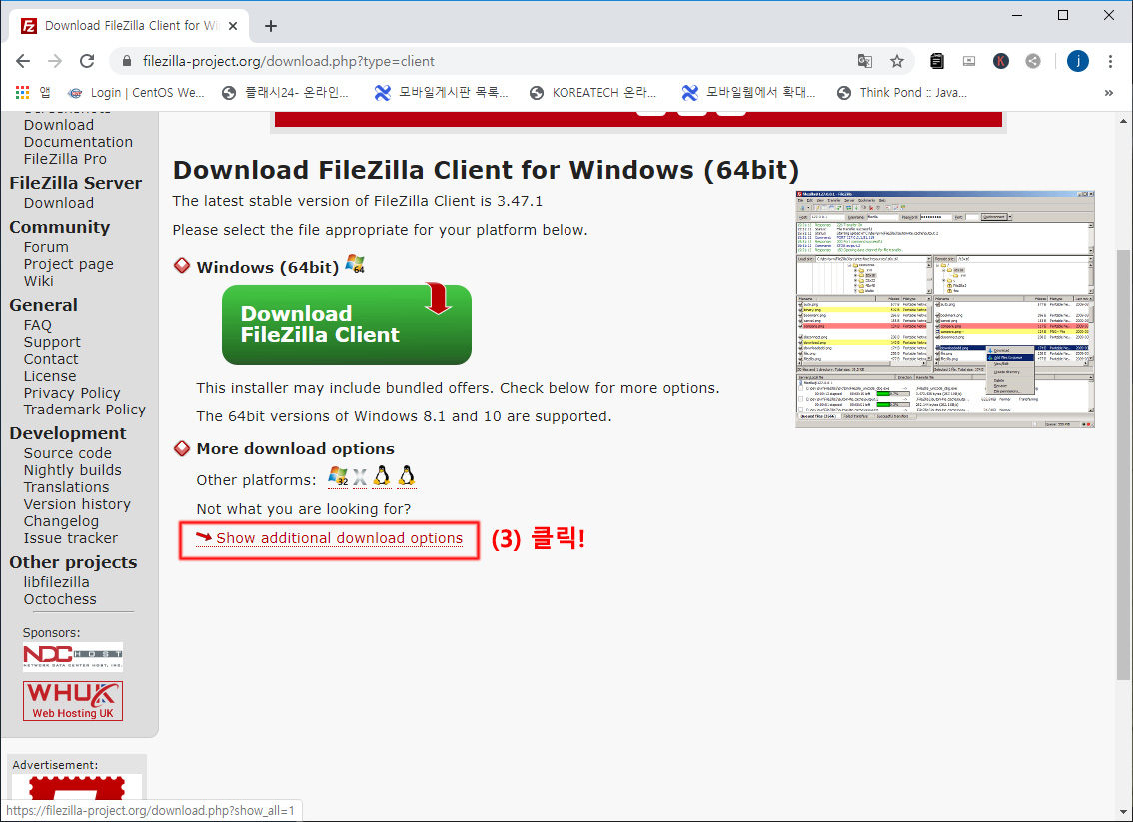Image resolution: width=1133 pixels, height=822 pixels.
Task: Click the scrollbar up arrow
Action: click(x=1123, y=120)
